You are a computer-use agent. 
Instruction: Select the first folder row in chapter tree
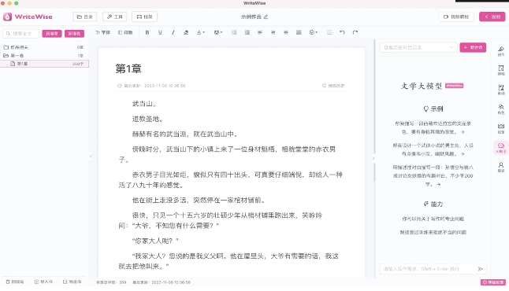coord(44,47)
